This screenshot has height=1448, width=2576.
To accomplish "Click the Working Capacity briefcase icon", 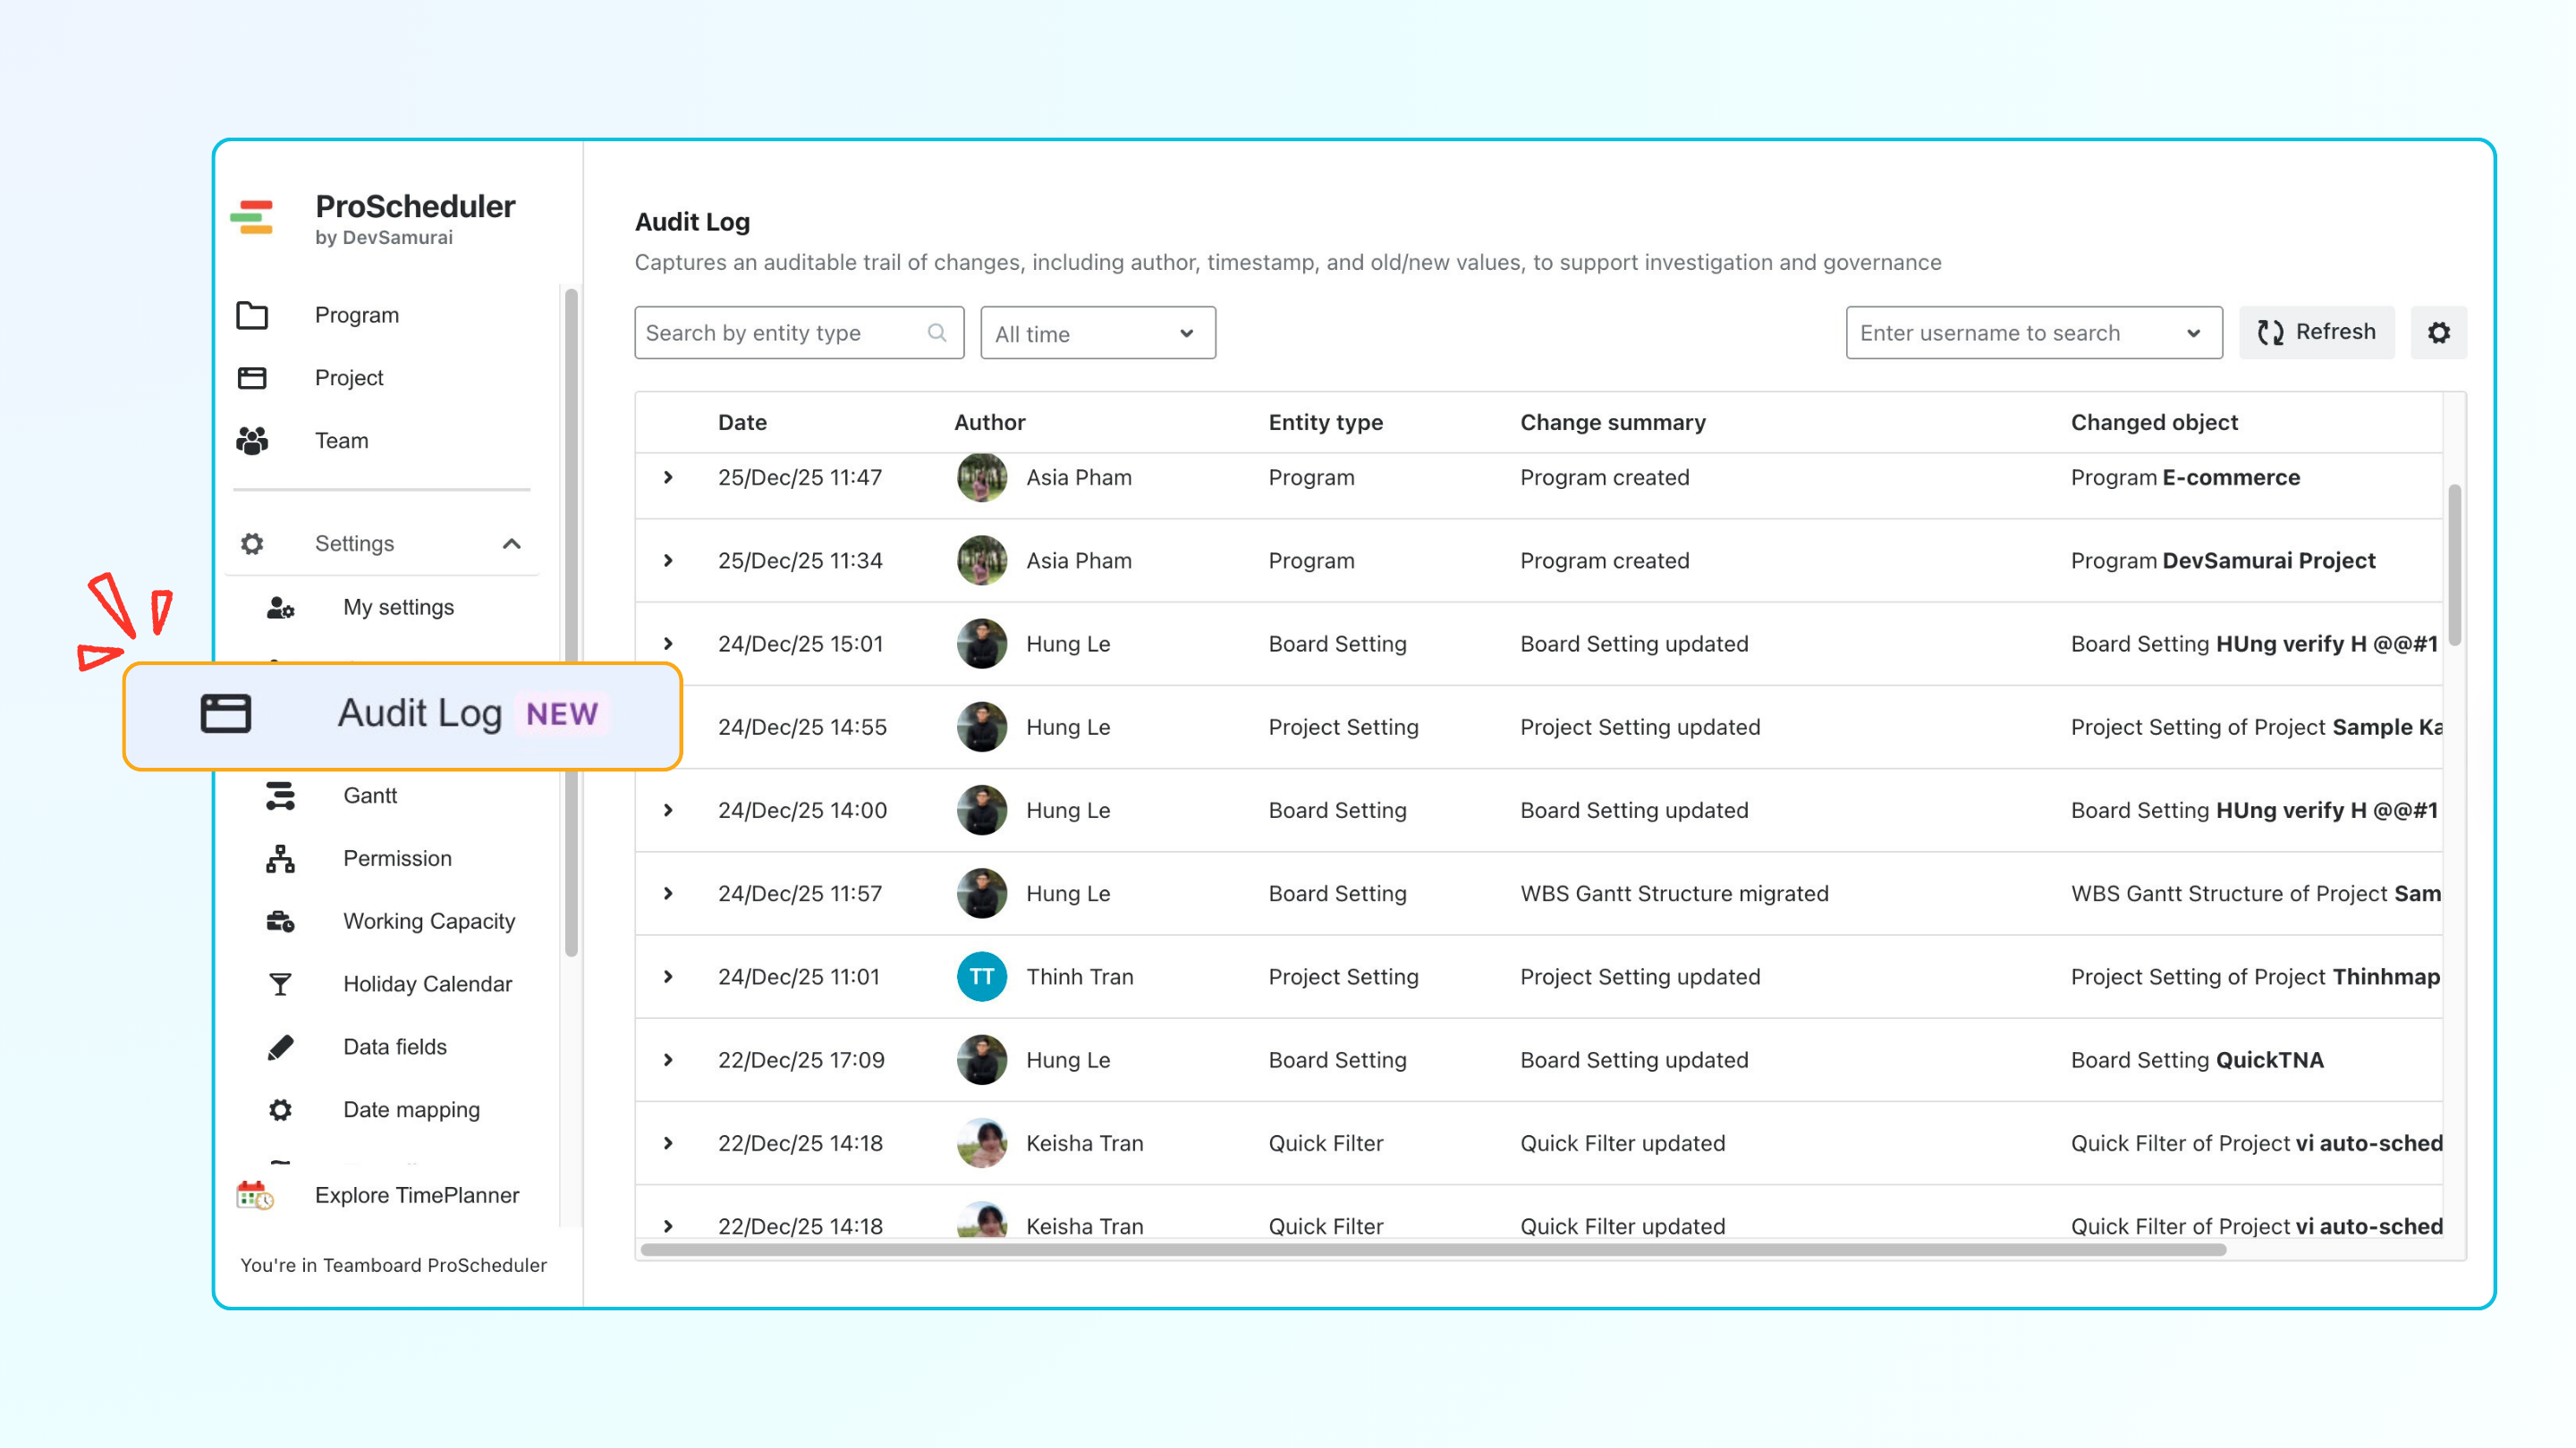I will pos(280,922).
